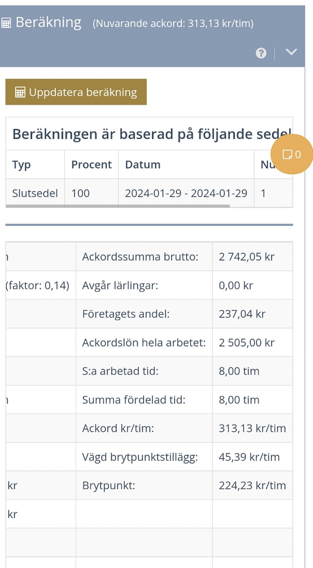This screenshot has height=568, width=313.
Task: Select the Typ column header
Action: click(22, 165)
